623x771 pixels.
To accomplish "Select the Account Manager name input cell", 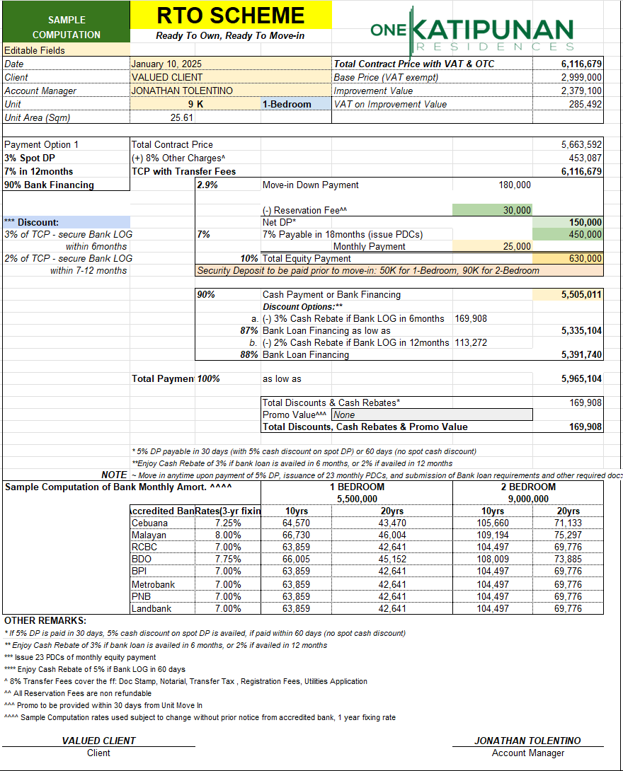I will click(x=231, y=91).
